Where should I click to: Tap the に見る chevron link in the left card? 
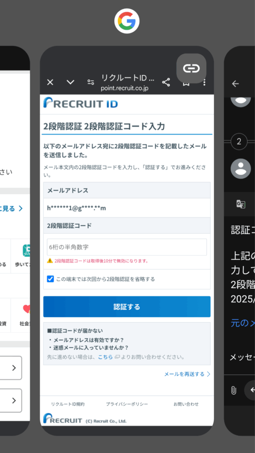pyautogui.click(x=12, y=208)
